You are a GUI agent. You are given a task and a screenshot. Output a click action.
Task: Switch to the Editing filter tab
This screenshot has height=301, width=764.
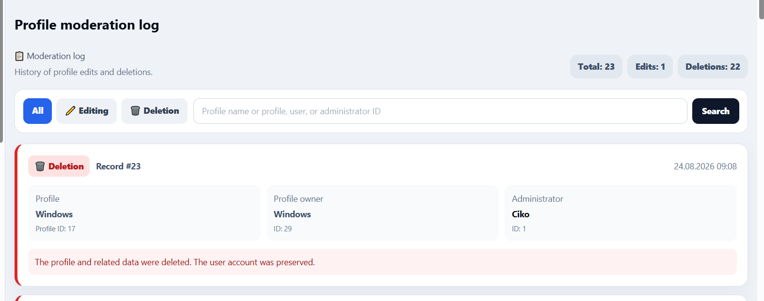[87, 111]
